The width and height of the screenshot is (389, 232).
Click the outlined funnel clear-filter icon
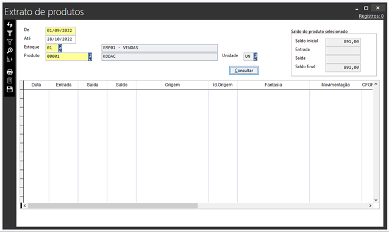(x=10, y=41)
